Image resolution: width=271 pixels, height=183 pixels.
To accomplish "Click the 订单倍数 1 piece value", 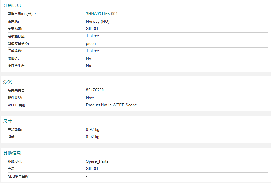I will click(93, 51).
